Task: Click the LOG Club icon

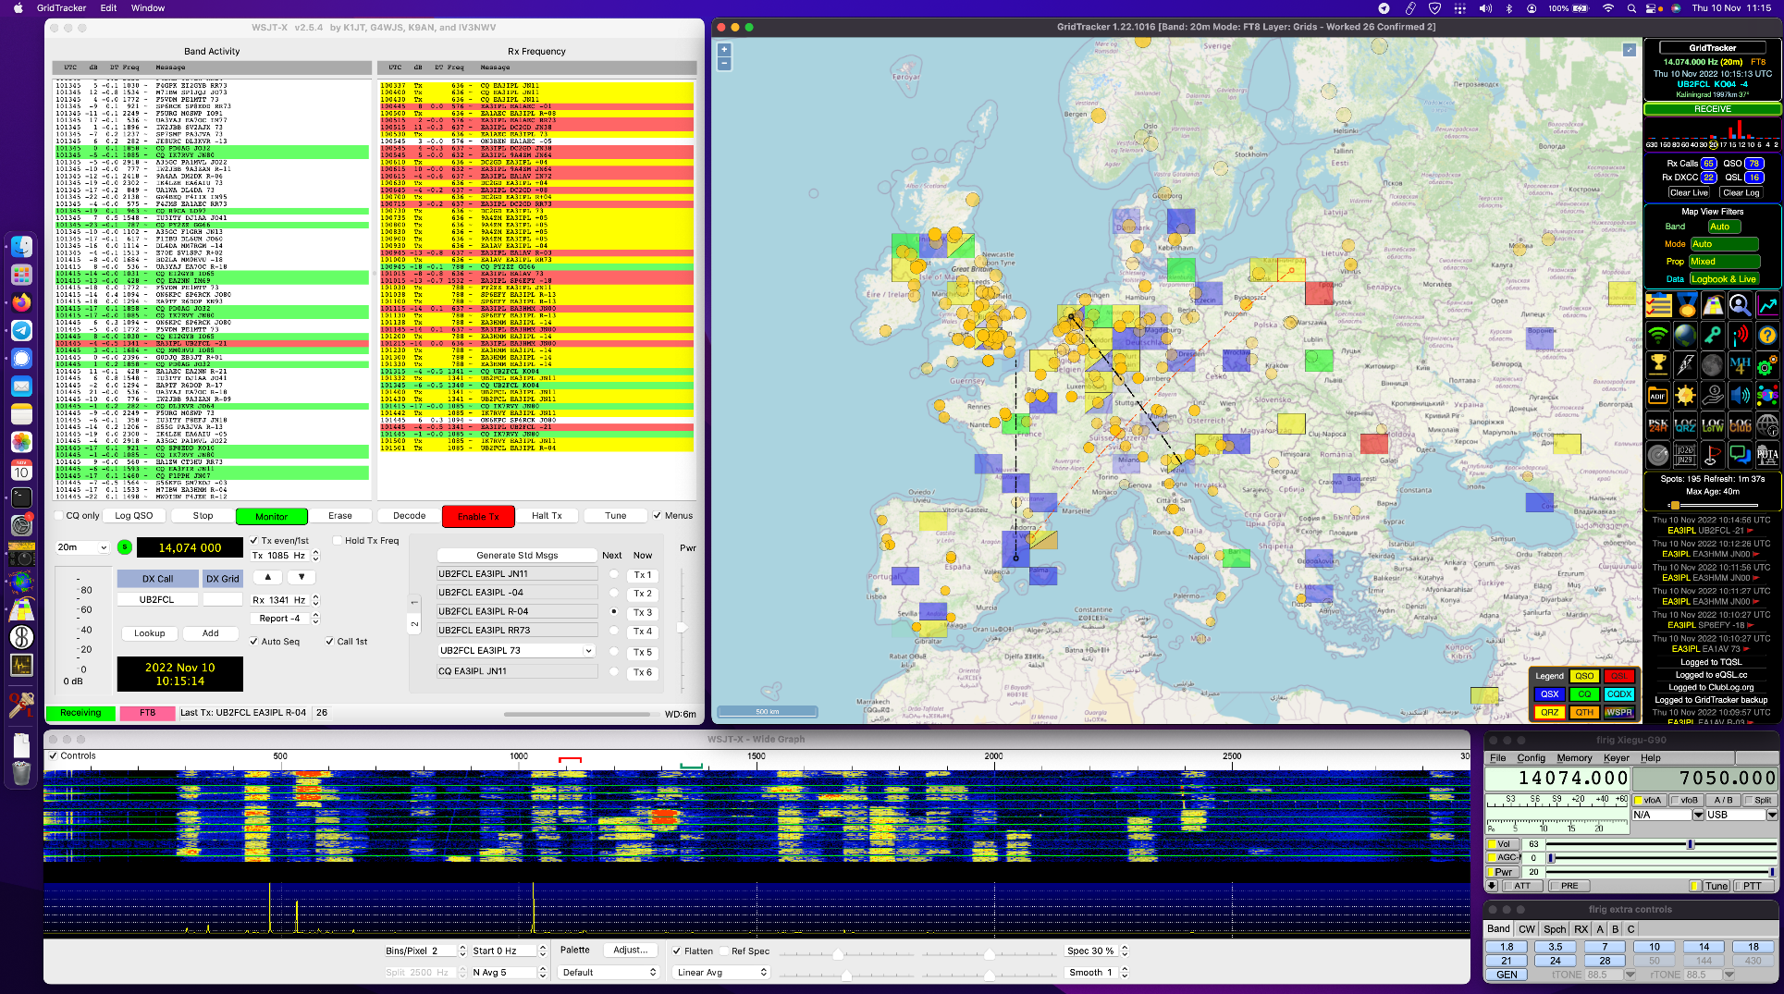Action: point(1740,425)
